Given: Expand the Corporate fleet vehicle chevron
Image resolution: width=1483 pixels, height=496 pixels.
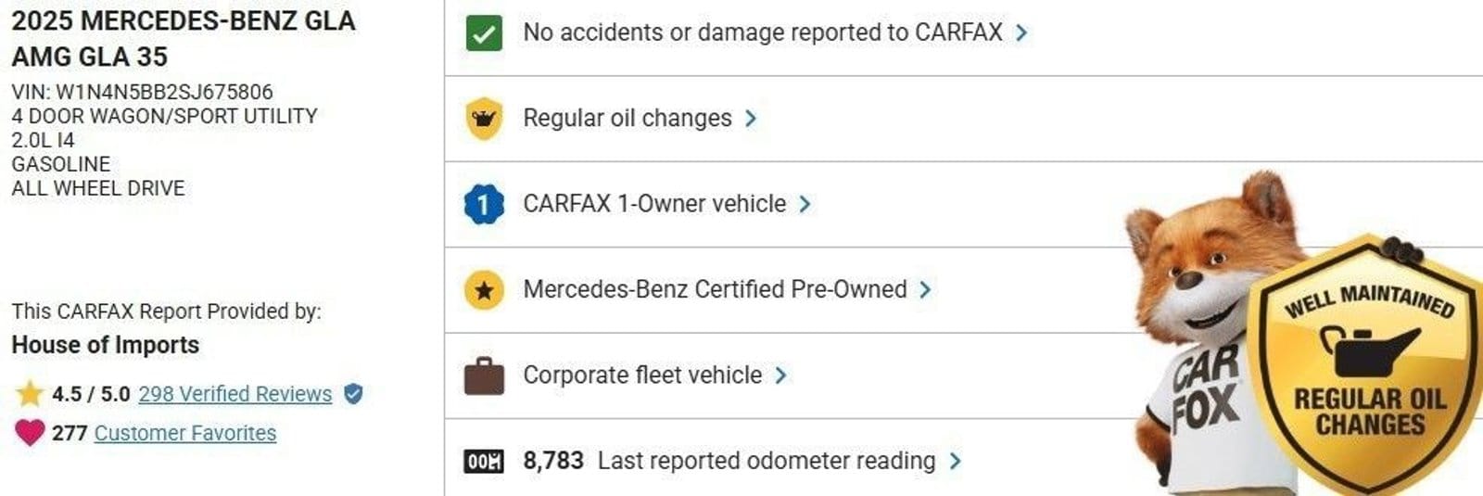Looking at the screenshot, I should [780, 375].
